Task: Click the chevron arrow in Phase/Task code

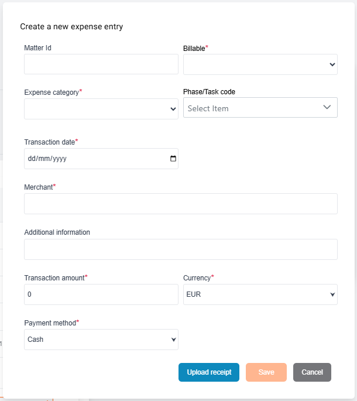Action: [x=327, y=107]
